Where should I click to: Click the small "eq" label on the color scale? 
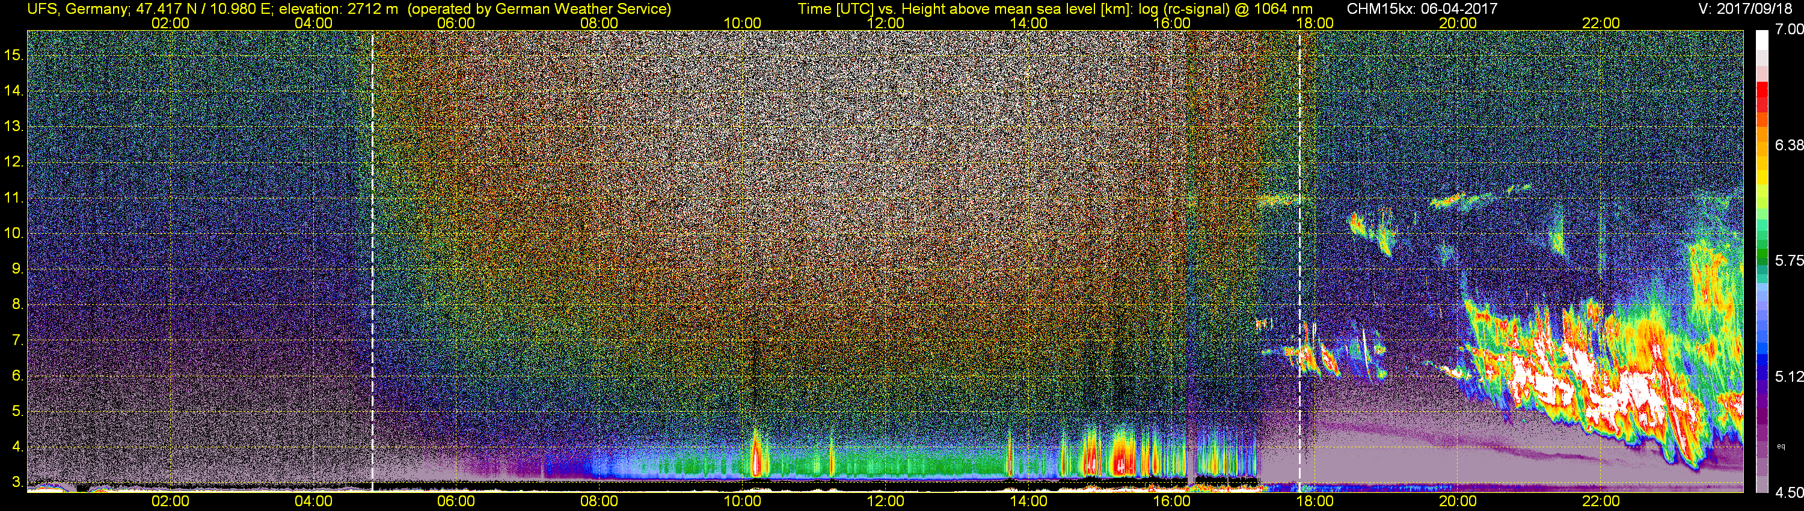point(1781,446)
